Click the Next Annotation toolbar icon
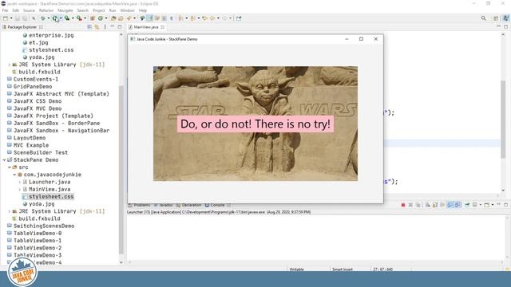511x287 pixels. 180,18
